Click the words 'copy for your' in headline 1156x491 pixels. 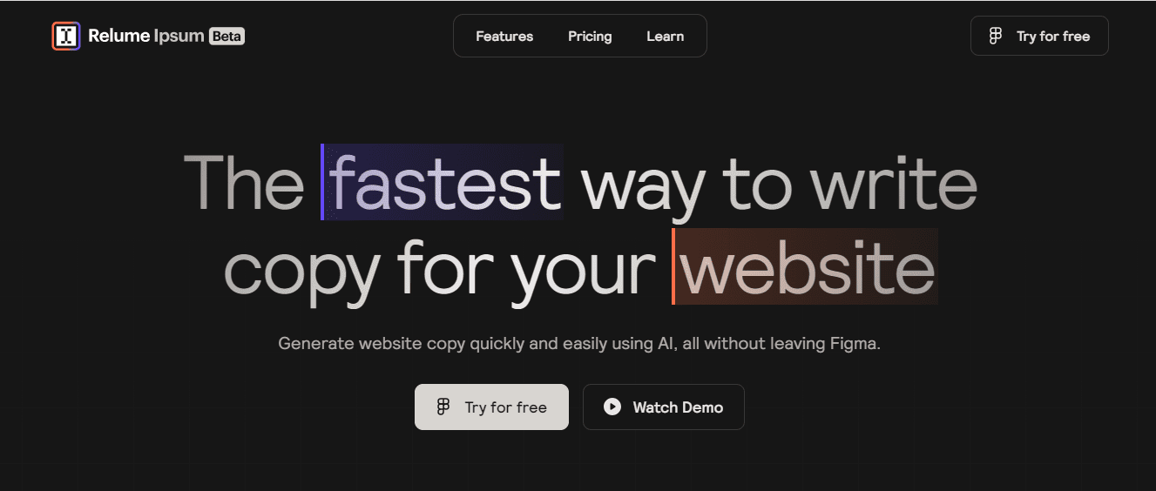[440, 270]
